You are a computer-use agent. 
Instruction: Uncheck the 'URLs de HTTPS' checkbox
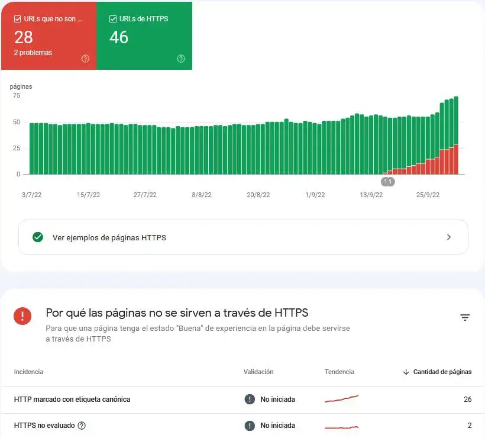click(x=113, y=19)
